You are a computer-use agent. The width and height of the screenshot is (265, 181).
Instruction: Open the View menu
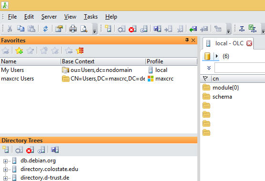pyautogui.click(x=70, y=17)
